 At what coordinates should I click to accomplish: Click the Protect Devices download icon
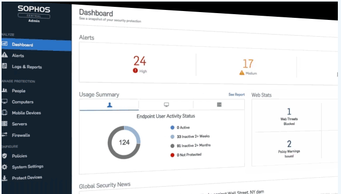5,178
